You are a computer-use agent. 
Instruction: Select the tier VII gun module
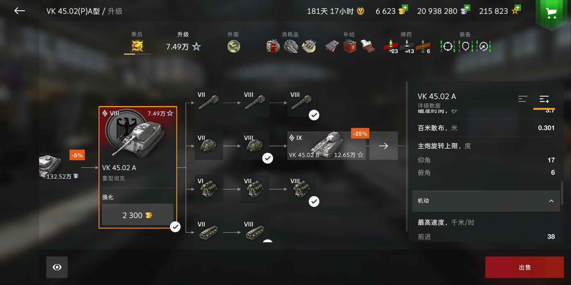209,103
